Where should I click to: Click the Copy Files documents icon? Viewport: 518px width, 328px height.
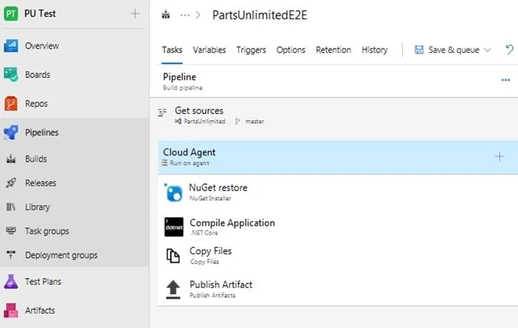173,256
